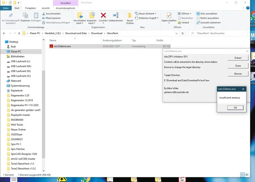Click the Extract button

(238, 58)
